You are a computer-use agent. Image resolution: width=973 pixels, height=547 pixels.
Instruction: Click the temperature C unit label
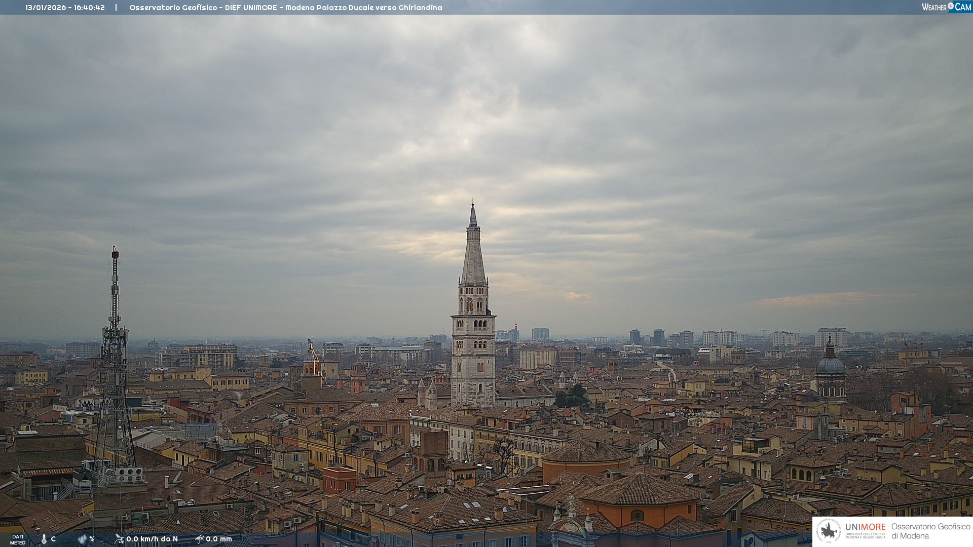tap(53, 539)
